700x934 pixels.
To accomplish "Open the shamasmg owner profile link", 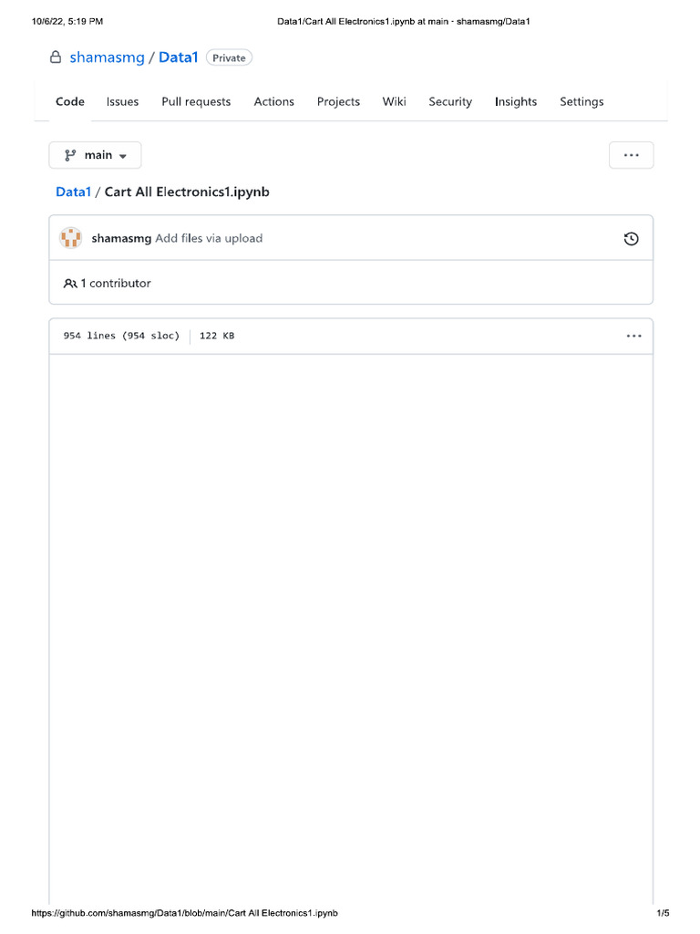I will [x=107, y=57].
